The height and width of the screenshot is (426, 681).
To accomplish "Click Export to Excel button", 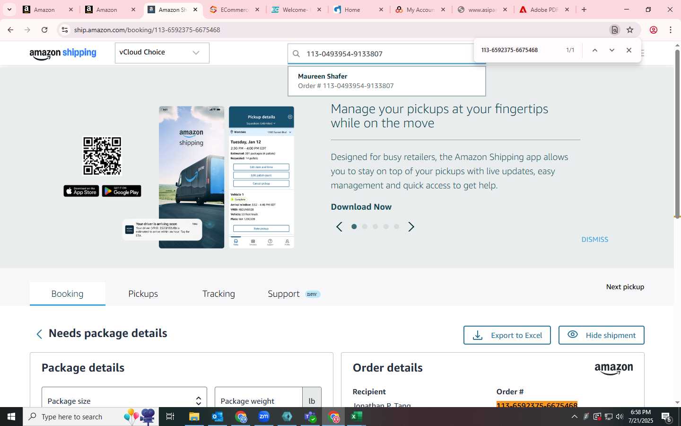I will tap(507, 335).
